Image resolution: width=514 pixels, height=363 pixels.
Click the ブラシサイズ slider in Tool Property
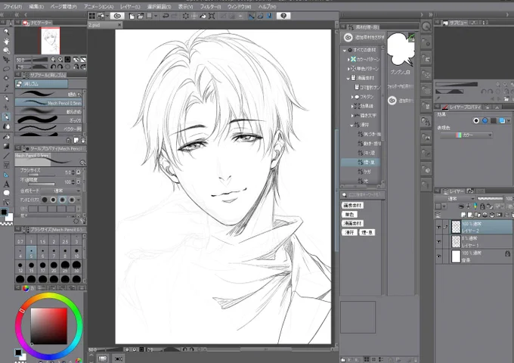[42, 175]
